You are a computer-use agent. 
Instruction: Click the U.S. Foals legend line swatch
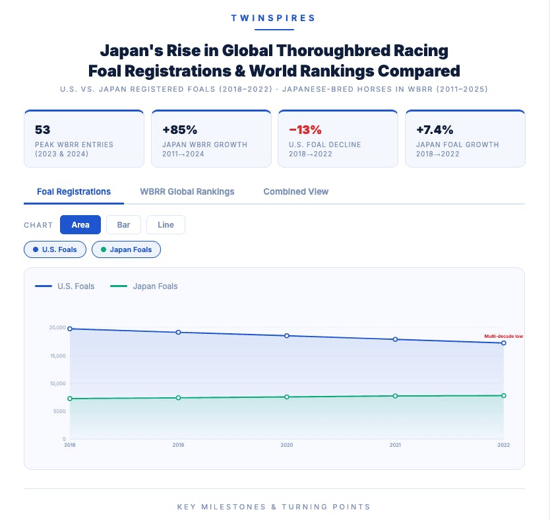(x=44, y=286)
